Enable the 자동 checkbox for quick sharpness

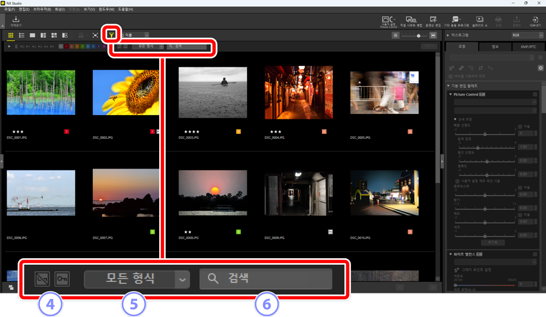pos(520,127)
